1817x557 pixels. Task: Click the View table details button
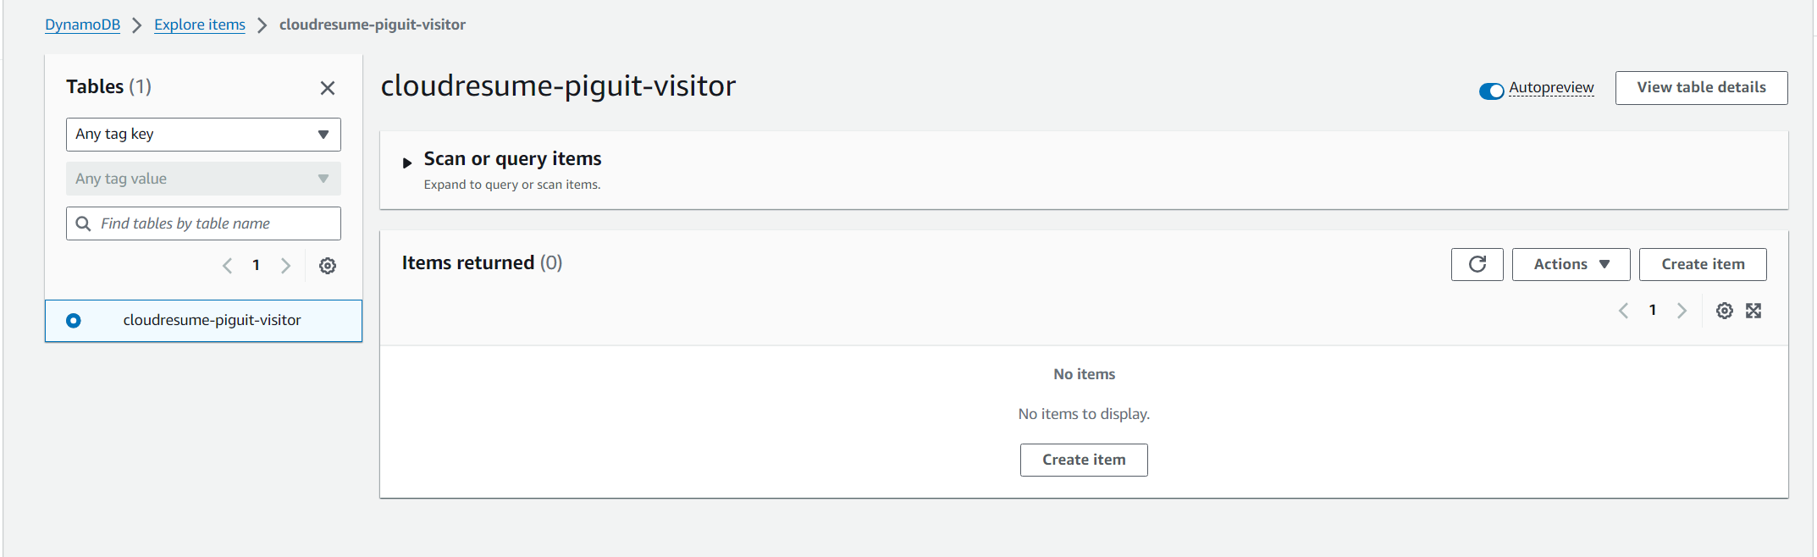click(1702, 88)
